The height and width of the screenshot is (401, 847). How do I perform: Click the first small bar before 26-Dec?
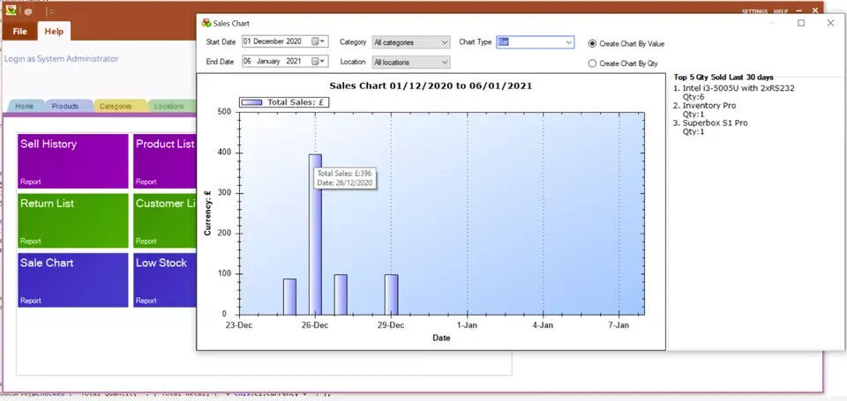[x=290, y=297]
